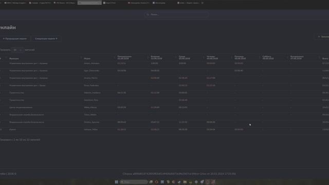Sort by the Всего total column
Image resolution: width=329 pixels, height=185 pixels.
(x=325, y=59)
